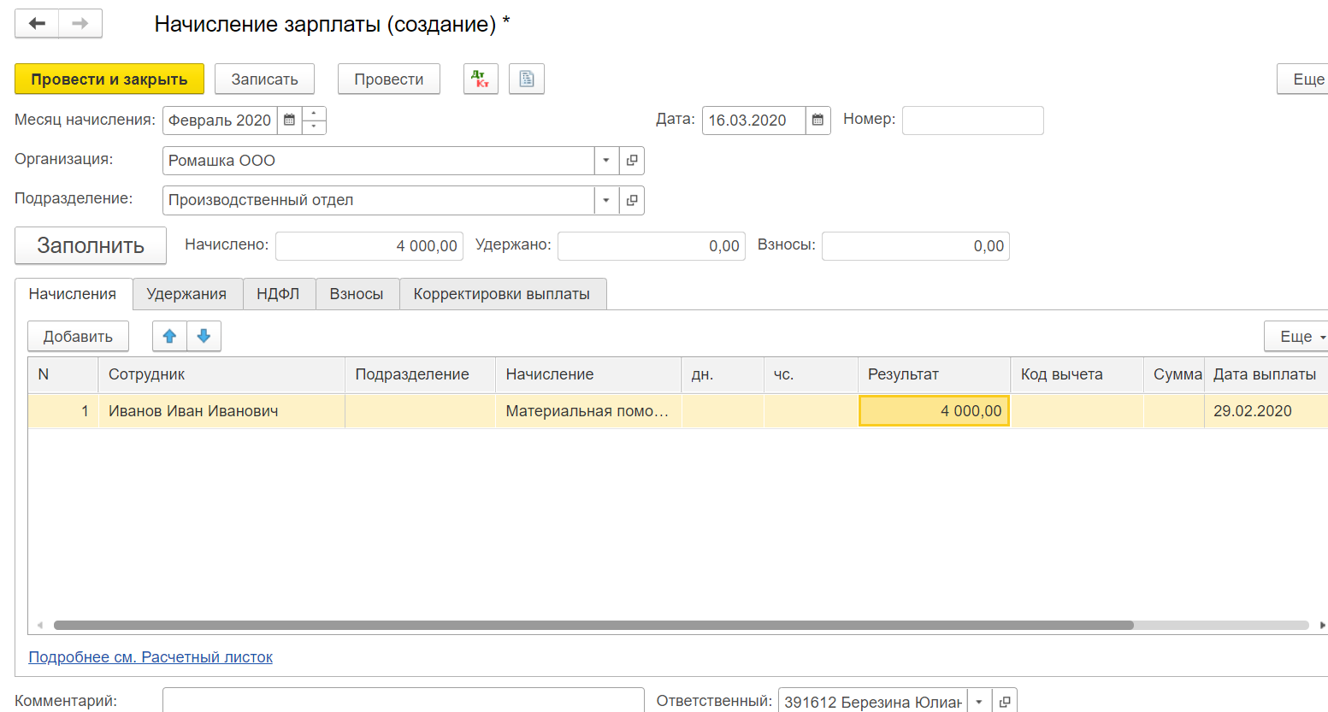Viewport: 1328px width, 712px height.
Task: Move row down with blue arrow
Action: [204, 336]
